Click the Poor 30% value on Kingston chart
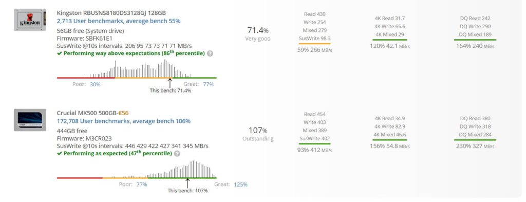This screenshot has height=202, width=526. 95,84
